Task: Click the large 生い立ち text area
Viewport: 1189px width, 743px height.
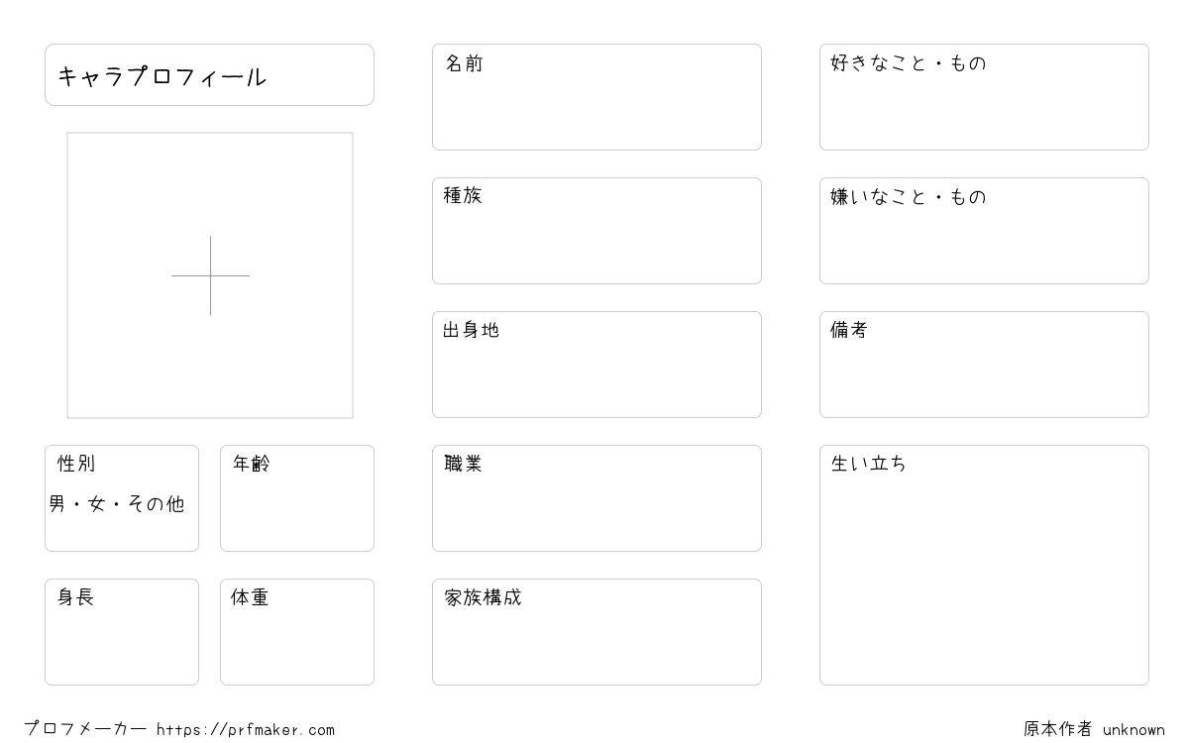Action: (x=984, y=565)
